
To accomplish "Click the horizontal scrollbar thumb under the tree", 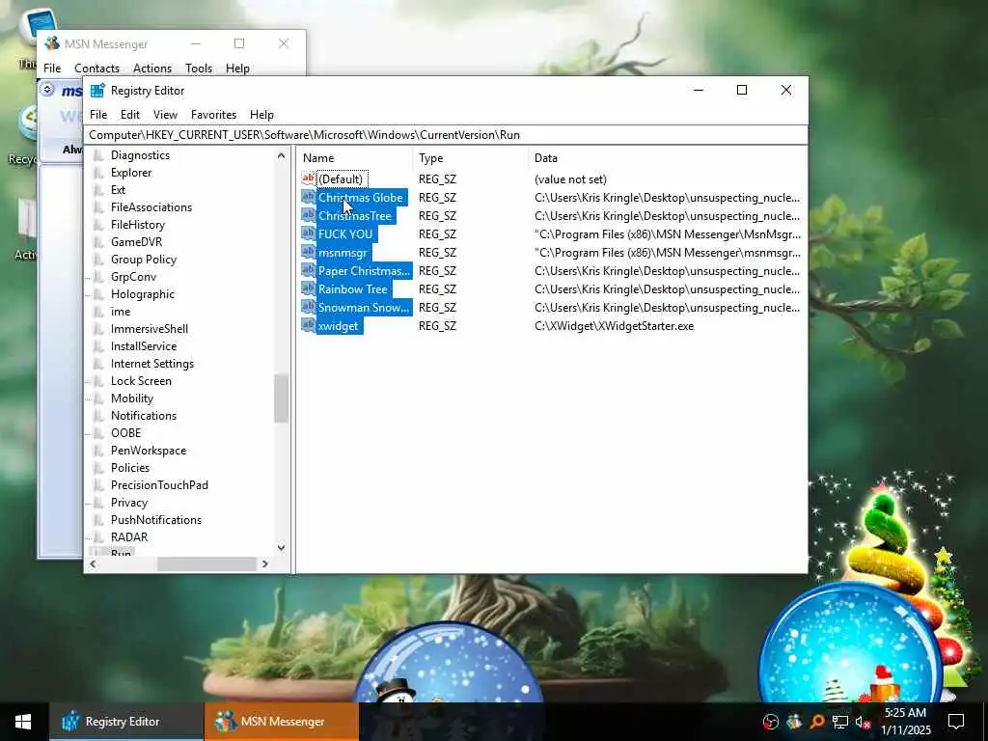I will pyautogui.click(x=206, y=563).
